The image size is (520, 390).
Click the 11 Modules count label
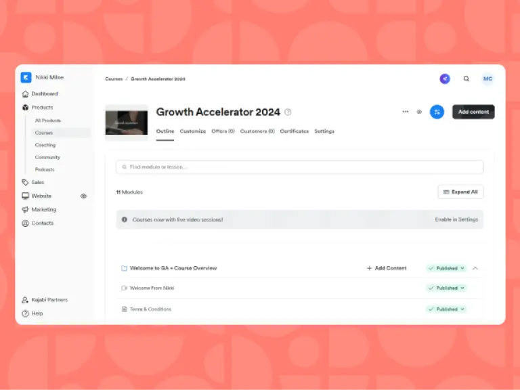(x=129, y=192)
